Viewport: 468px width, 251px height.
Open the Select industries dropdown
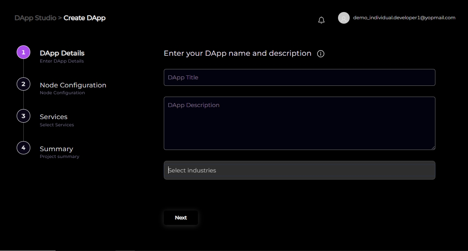click(299, 170)
